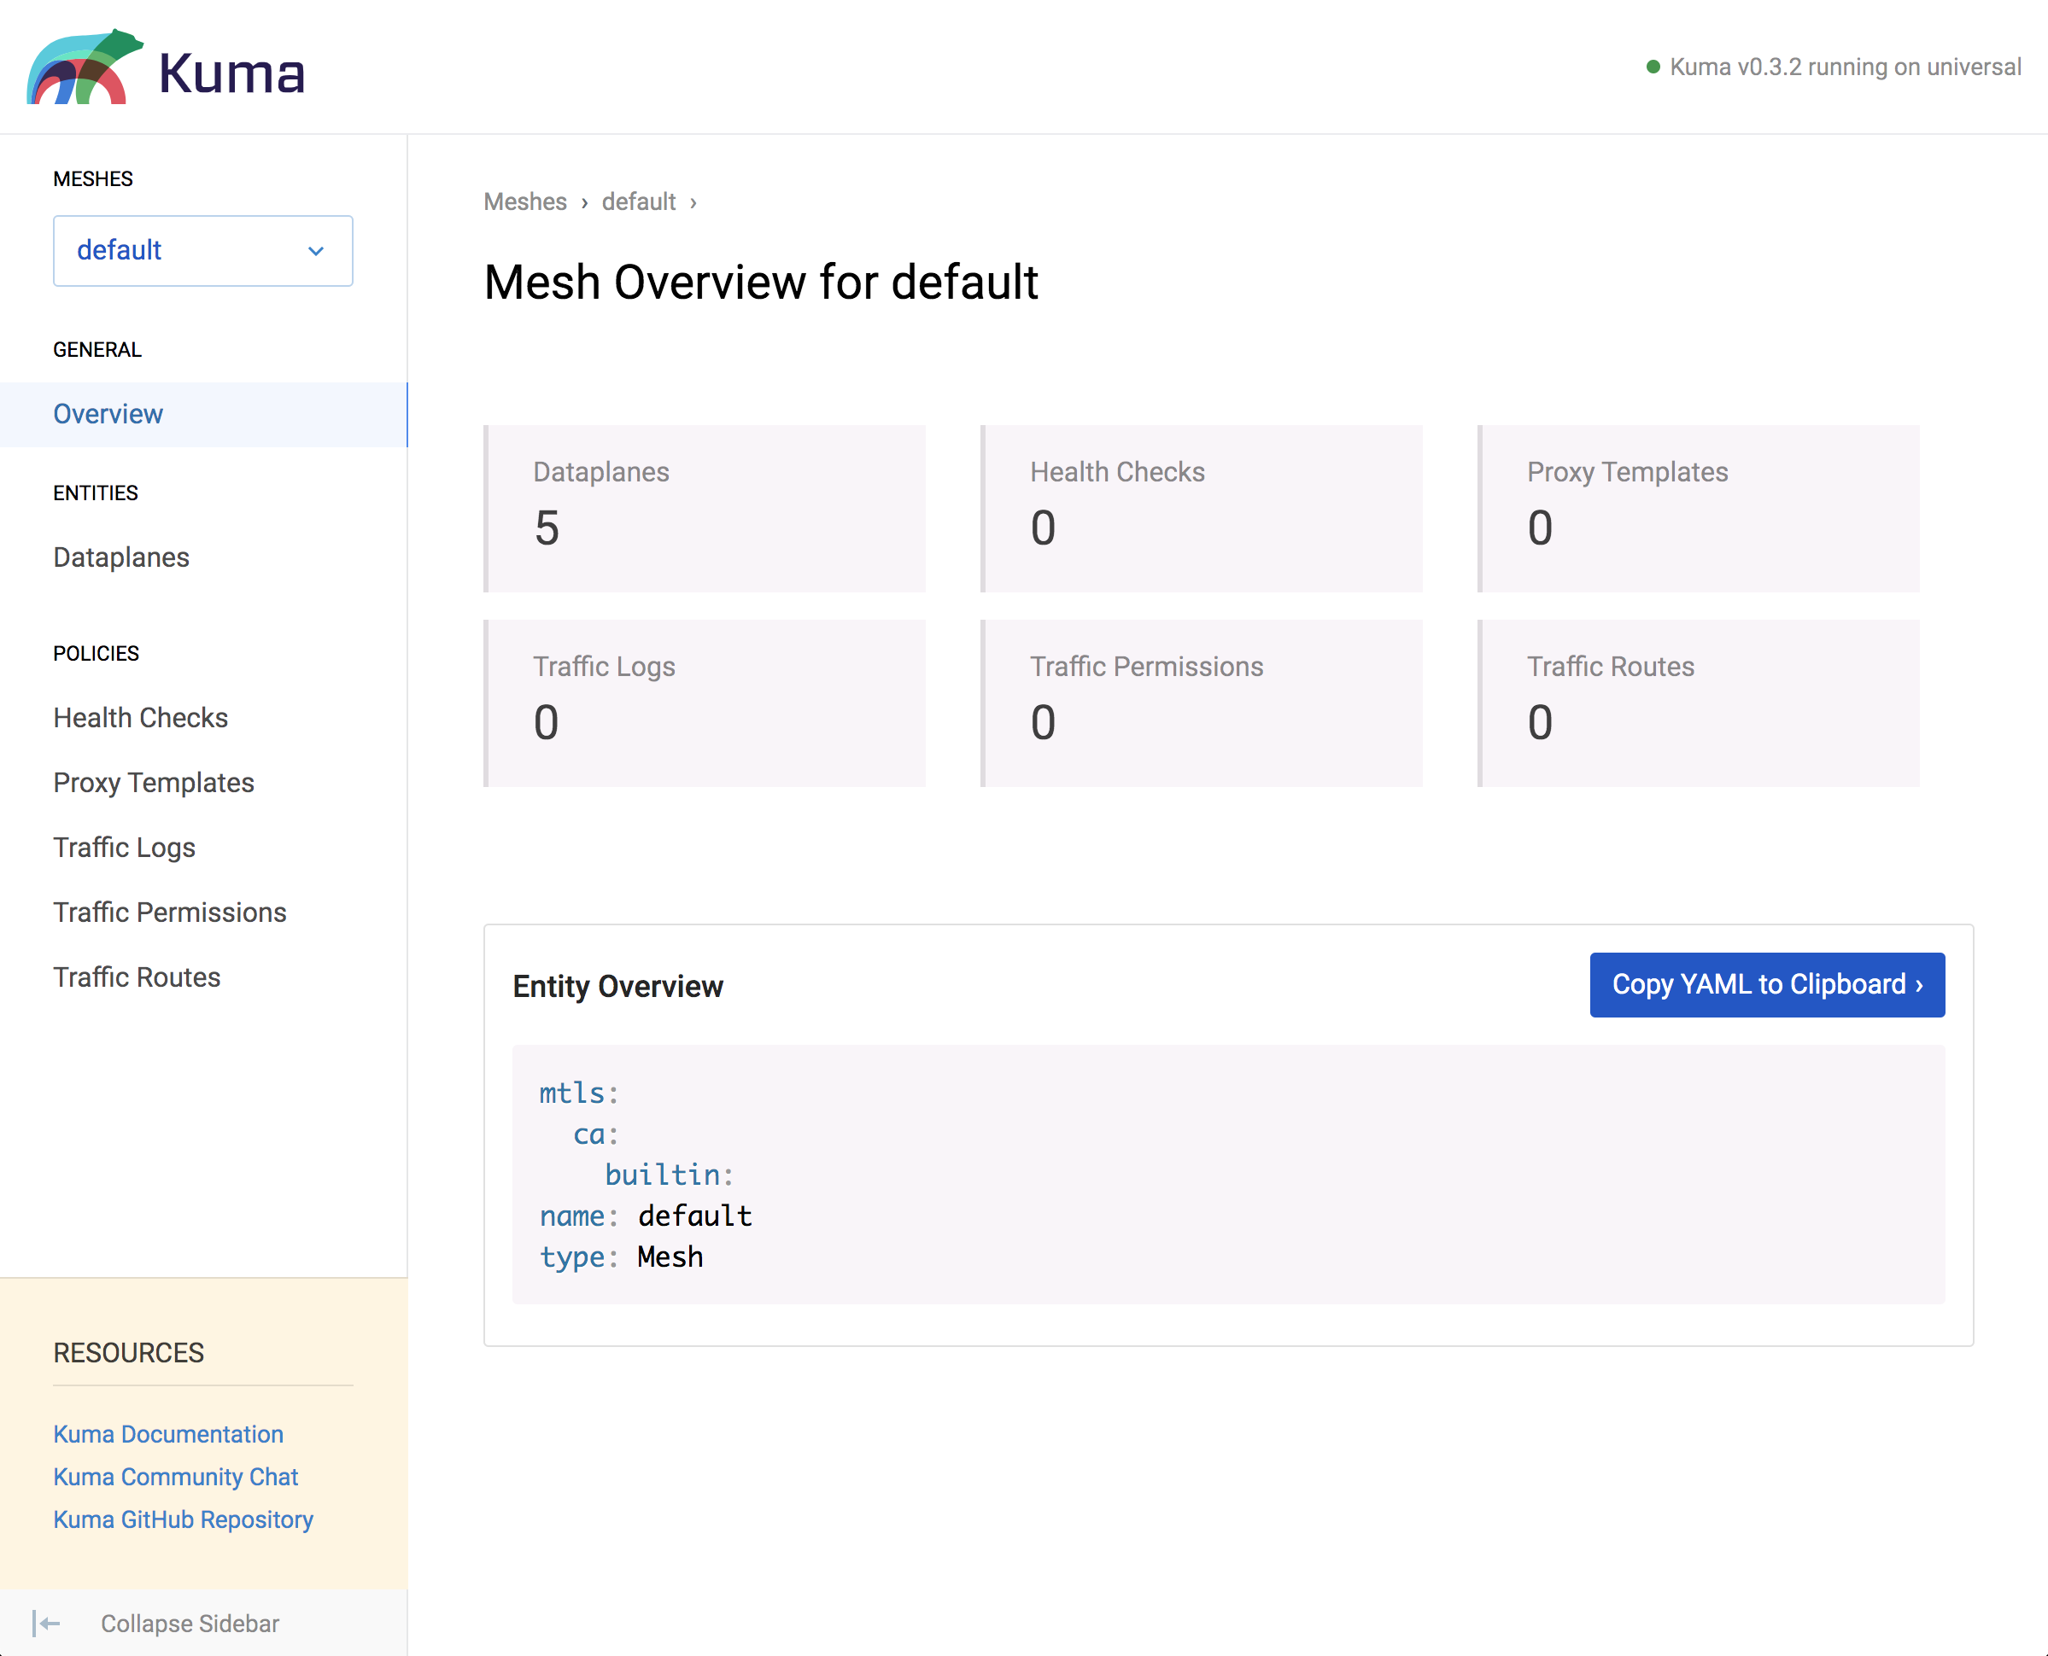
Task: Click the Meshes breadcrumb link
Action: (x=525, y=202)
